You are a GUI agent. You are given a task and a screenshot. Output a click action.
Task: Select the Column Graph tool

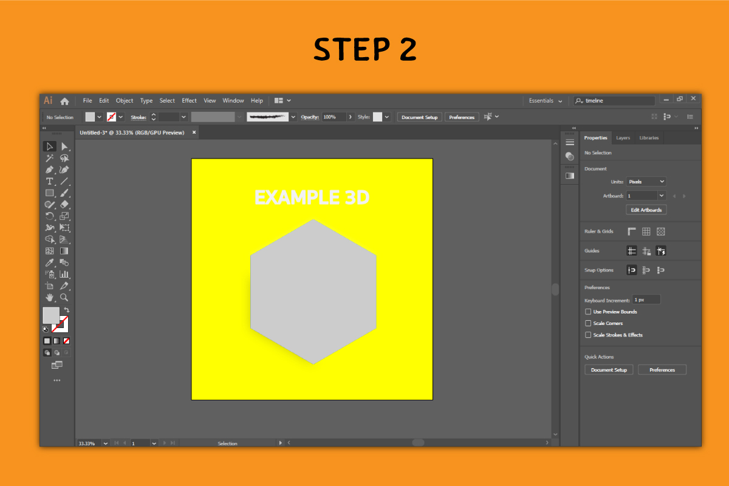(64, 274)
